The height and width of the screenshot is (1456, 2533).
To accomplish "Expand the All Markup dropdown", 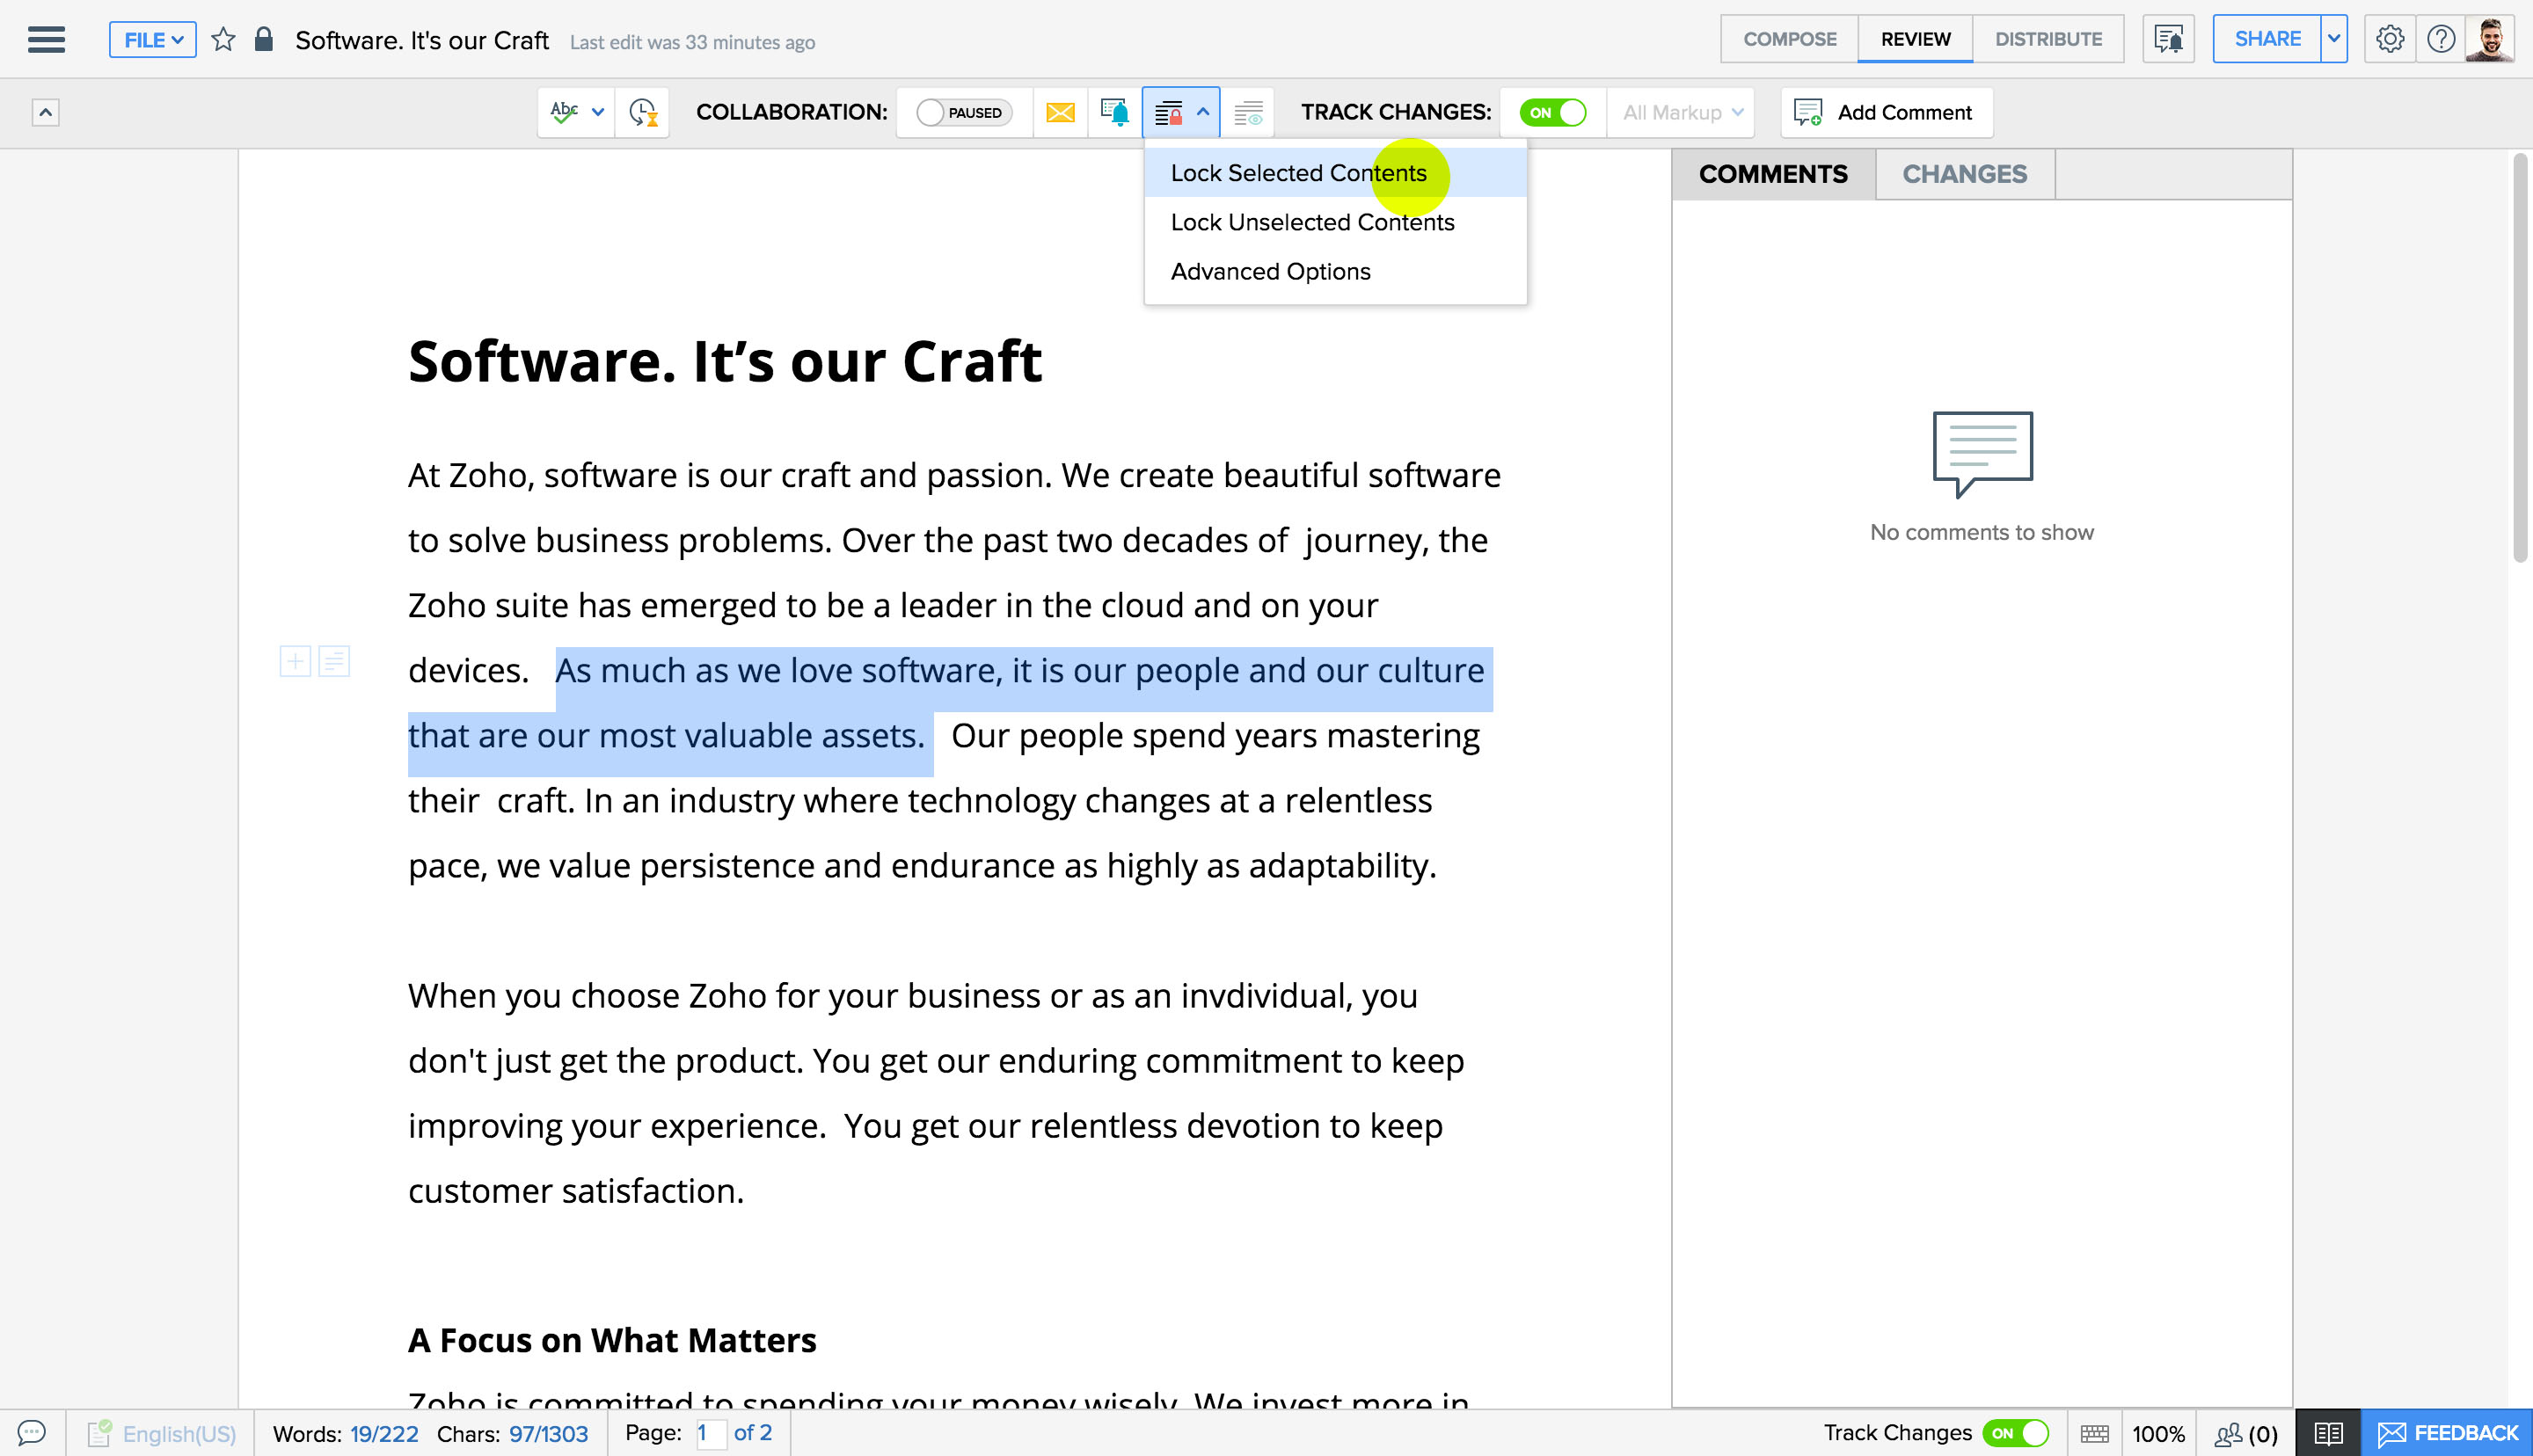I will pos(1682,112).
